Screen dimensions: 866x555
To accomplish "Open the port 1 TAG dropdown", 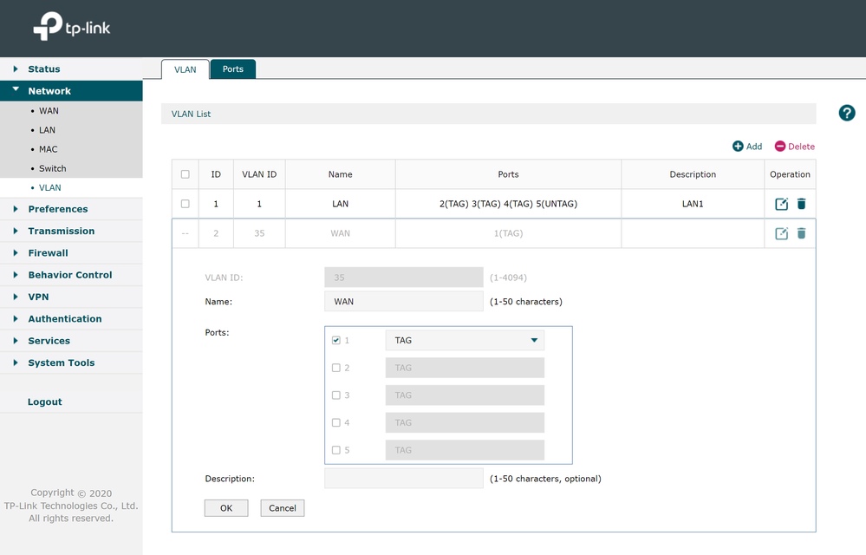I will pyautogui.click(x=465, y=341).
